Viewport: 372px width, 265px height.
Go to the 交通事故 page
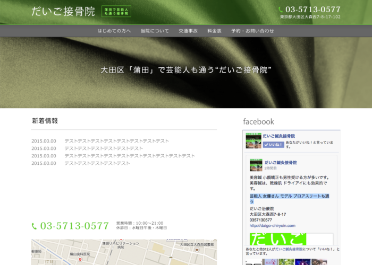(x=188, y=31)
